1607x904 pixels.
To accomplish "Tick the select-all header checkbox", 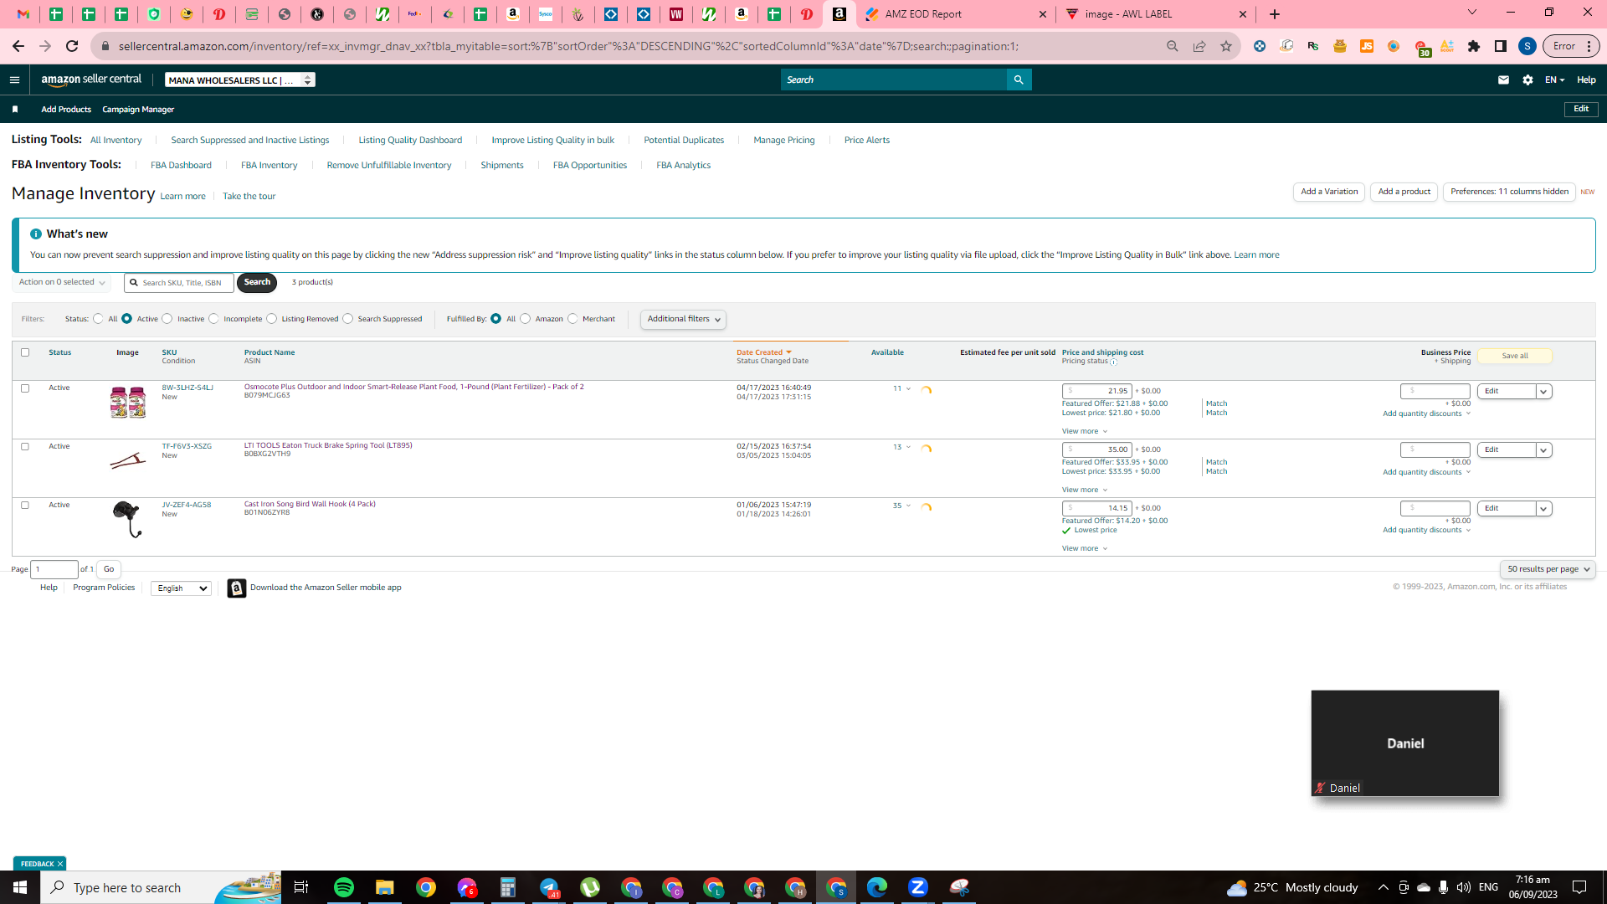I will [x=25, y=352].
